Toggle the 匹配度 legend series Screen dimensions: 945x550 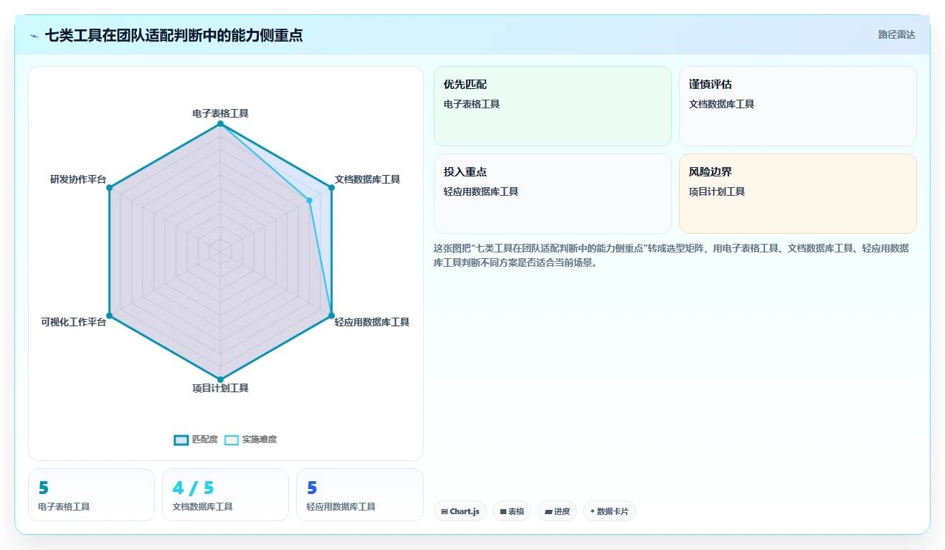point(196,440)
